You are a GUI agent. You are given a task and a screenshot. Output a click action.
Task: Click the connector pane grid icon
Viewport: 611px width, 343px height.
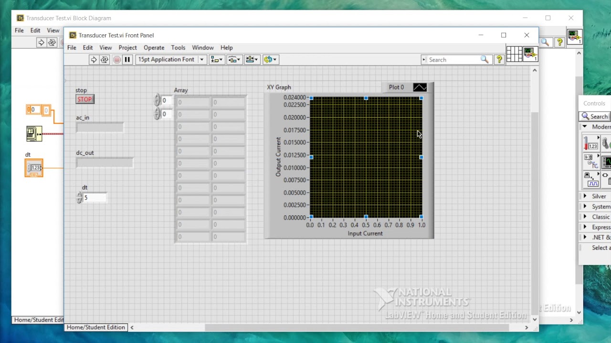tap(514, 54)
